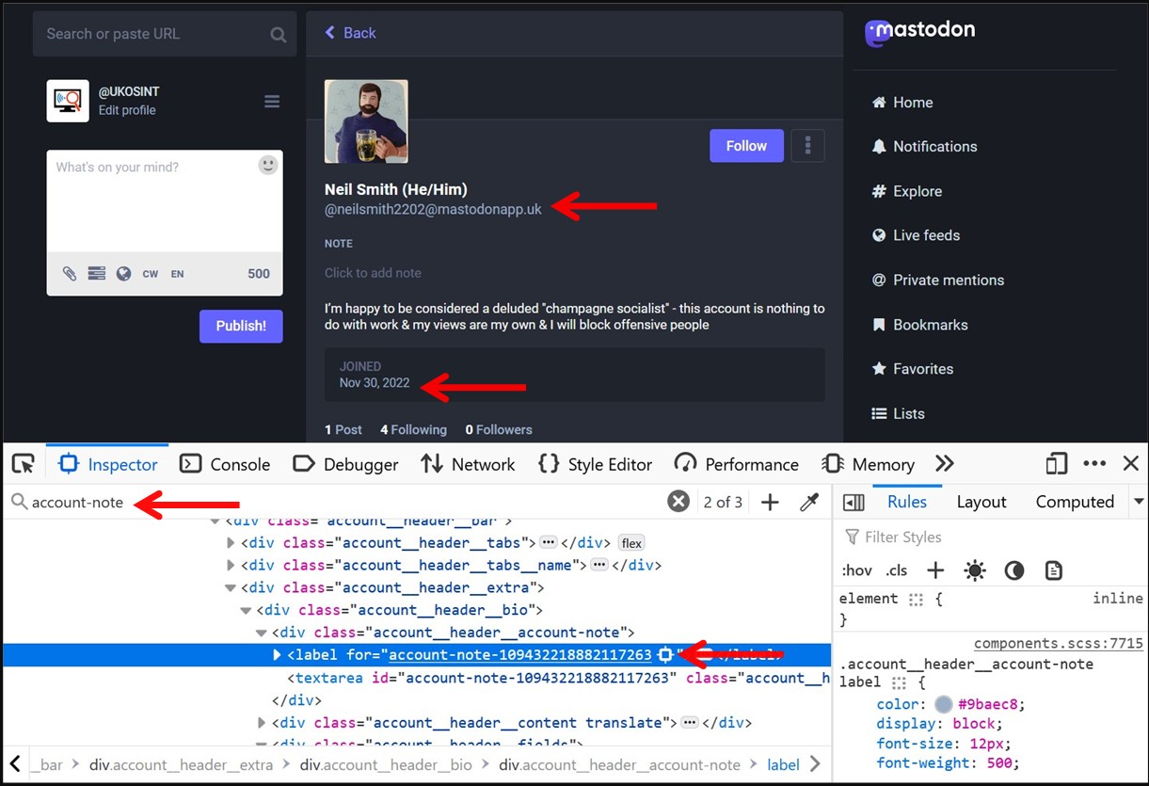Image resolution: width=1149 pixels, height=786 pixels.
Task: Click the eyedropper color picker icon
Action: tap(809, 503)
